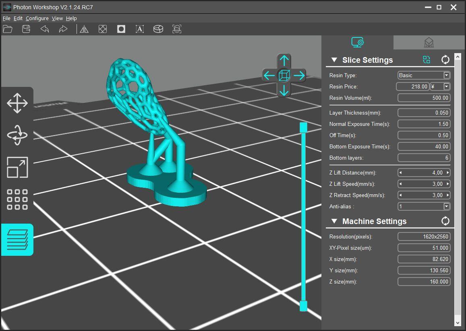This screenshot has height=331, width=466.
Task: Open the Configure menu
Action: point(37,19)
